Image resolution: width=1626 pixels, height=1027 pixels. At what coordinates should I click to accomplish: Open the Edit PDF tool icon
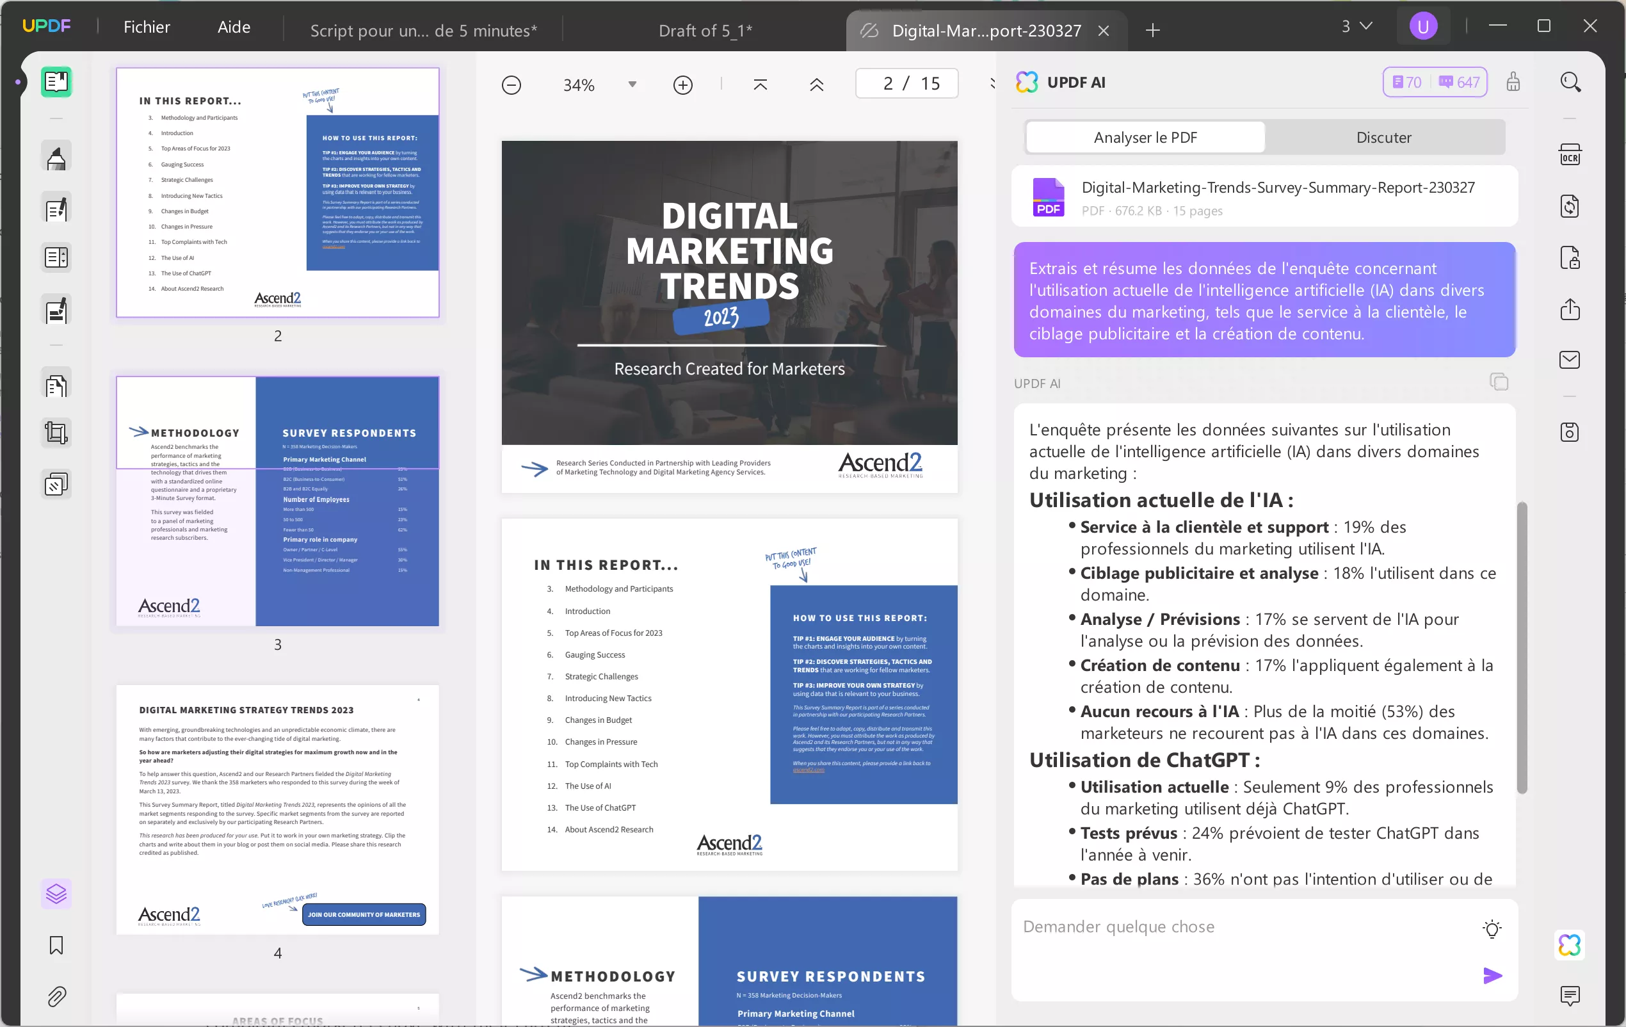[x=56, y=209]
